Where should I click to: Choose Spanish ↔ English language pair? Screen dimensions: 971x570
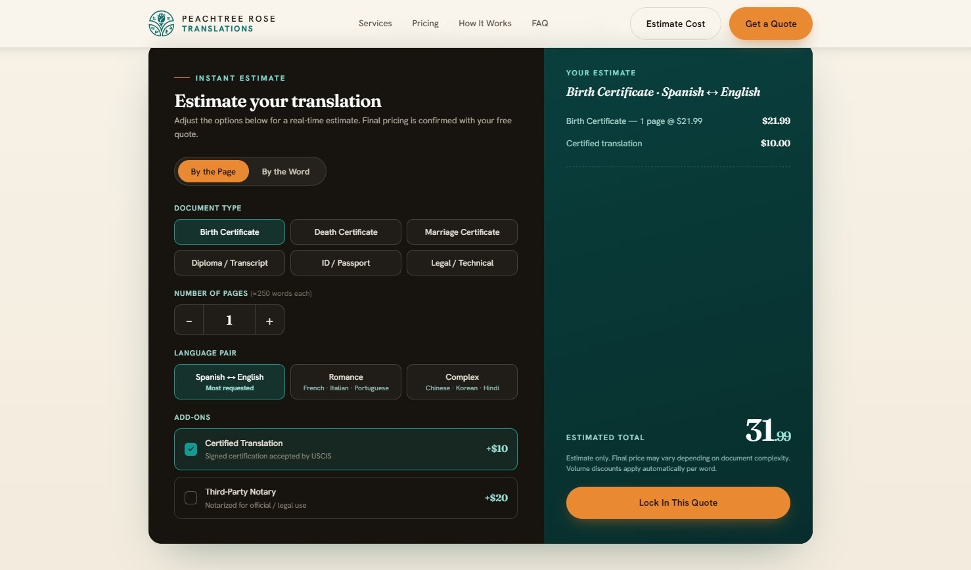coord(229,382)
